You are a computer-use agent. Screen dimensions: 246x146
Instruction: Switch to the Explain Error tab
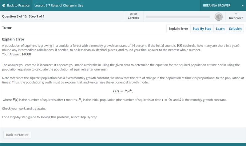click(x=178, y=29)
